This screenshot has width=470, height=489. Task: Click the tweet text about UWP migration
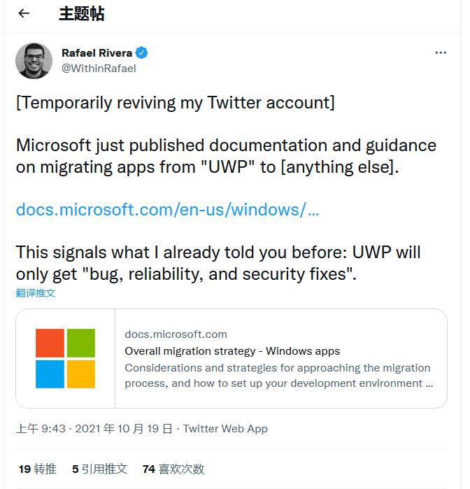pos(225,157)
